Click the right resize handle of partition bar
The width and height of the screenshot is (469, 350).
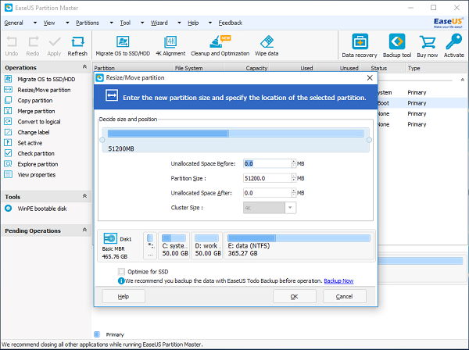point(369,140)
